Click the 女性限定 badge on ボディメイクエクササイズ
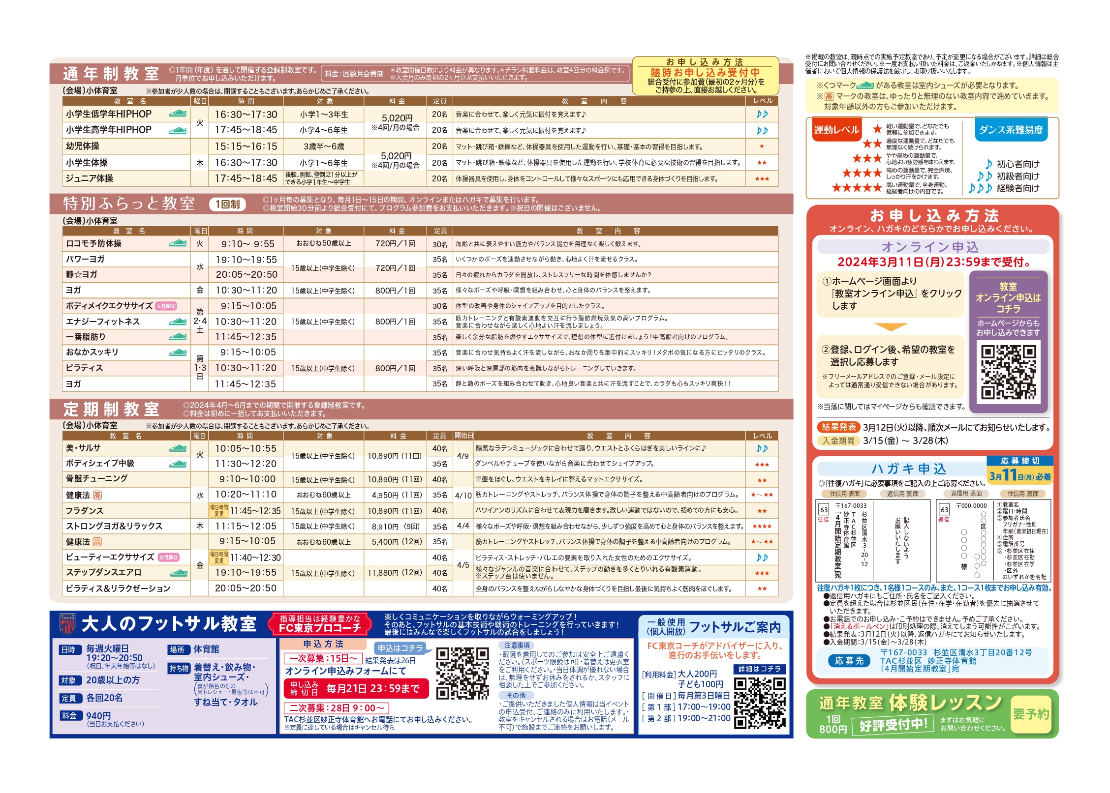The width and height of the screenshot is (1110, 793). coord(166,306)
